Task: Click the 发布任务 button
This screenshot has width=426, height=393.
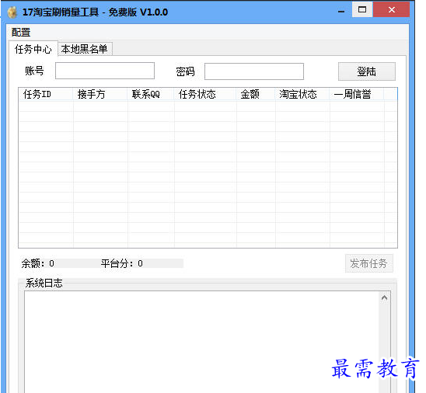Action: pos(368,263)
